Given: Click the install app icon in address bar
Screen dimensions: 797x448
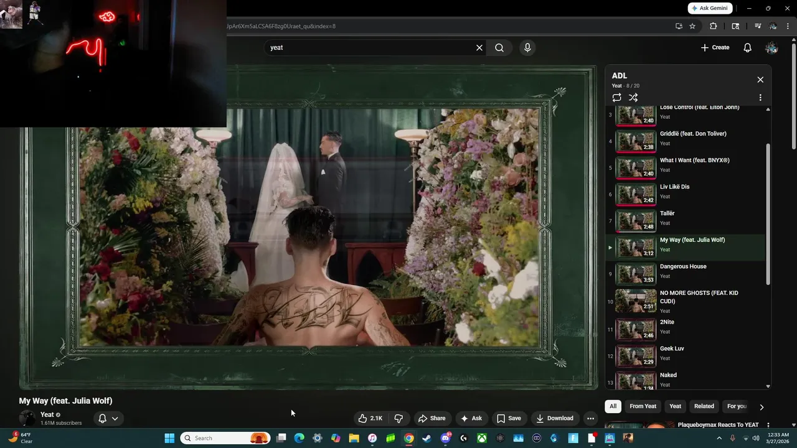Looking at the screenshot, I should click(x=679, y=26).
